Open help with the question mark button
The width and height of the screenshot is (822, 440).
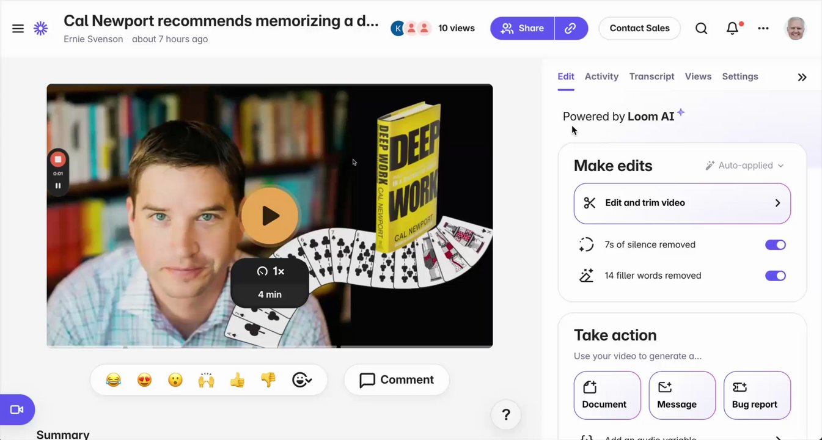[506, 415]
